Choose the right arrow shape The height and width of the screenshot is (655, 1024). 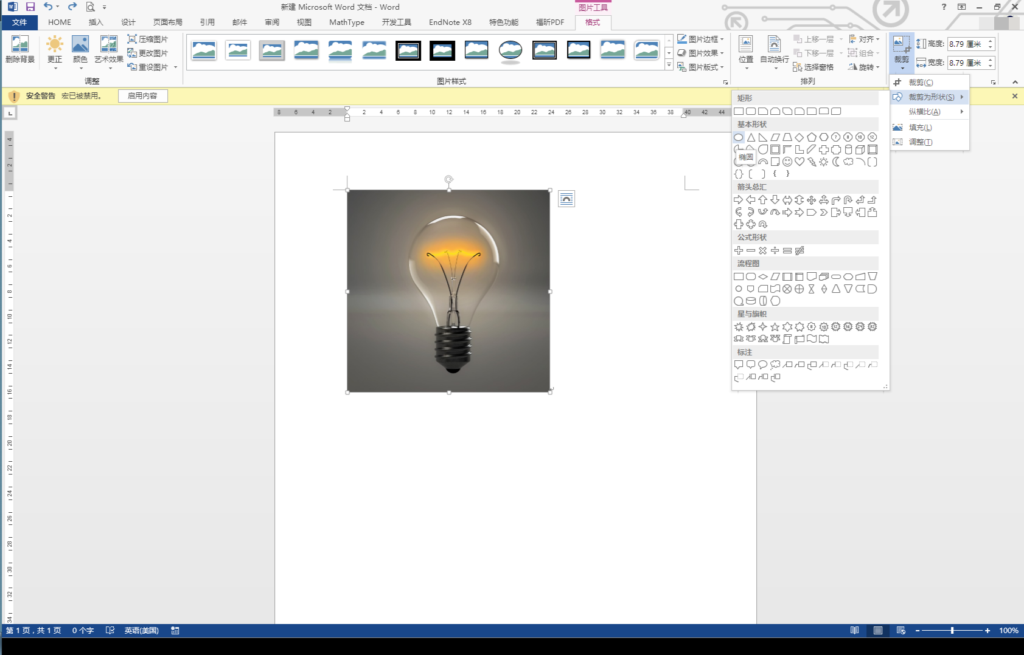(739, 200)
